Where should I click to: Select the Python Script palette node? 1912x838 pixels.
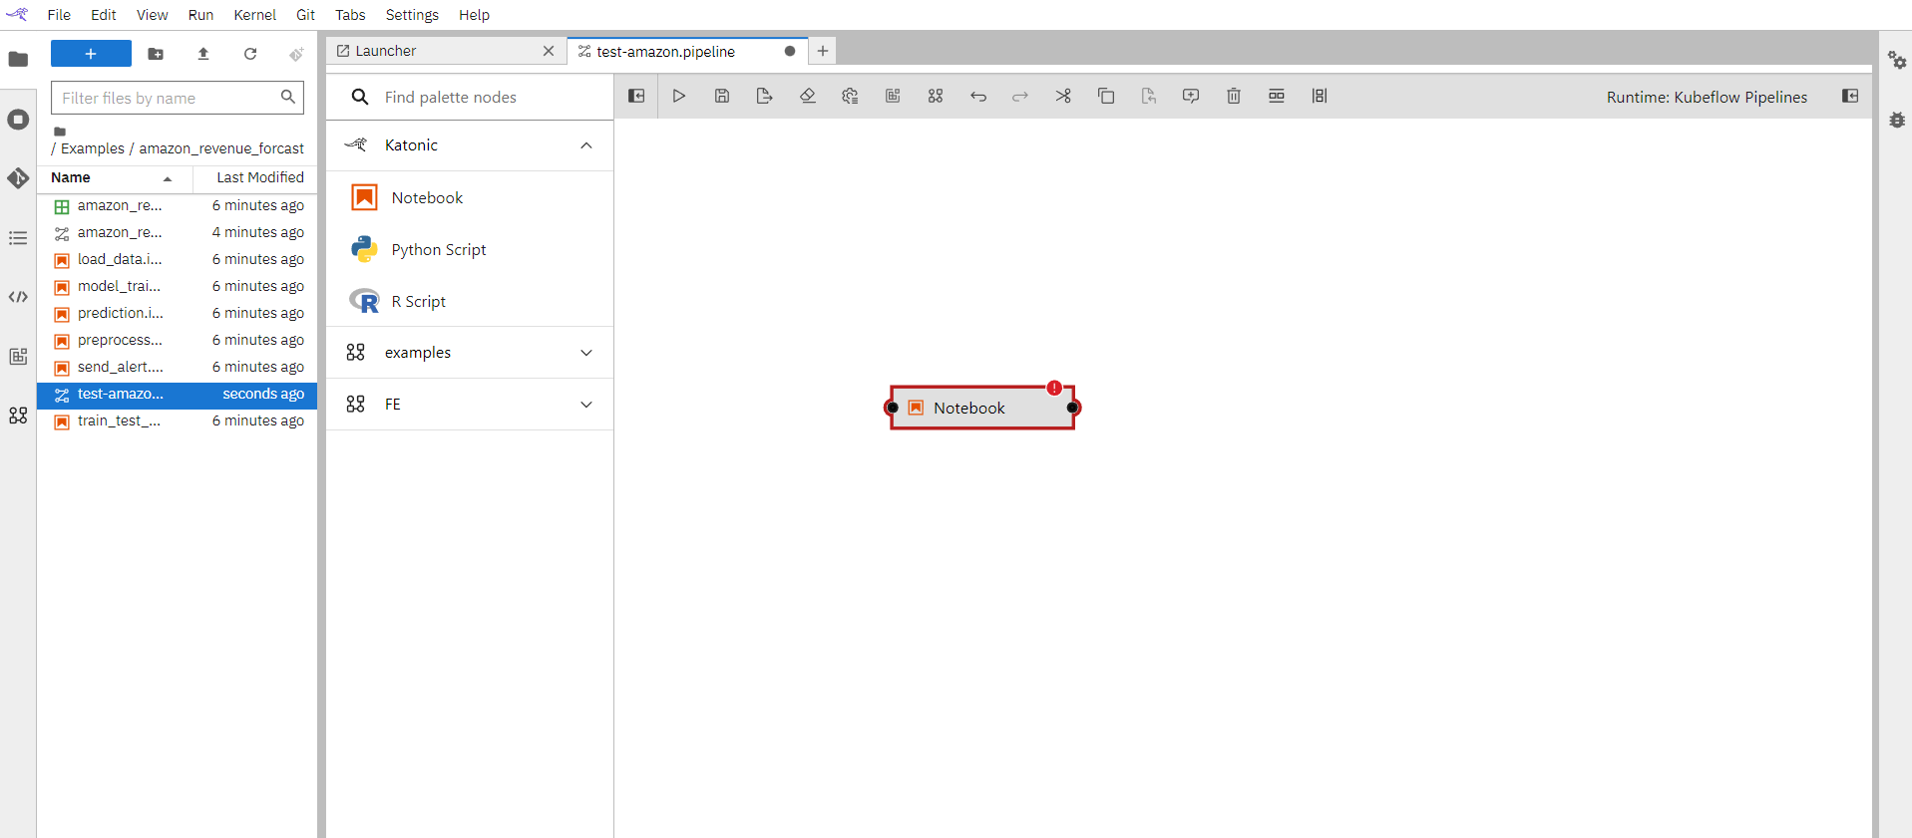pyautogui.click(x=470, y=249)
